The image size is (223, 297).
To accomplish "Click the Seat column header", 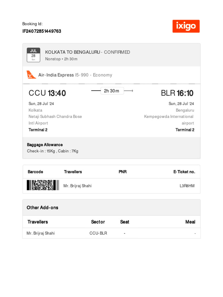I will 125,222.
